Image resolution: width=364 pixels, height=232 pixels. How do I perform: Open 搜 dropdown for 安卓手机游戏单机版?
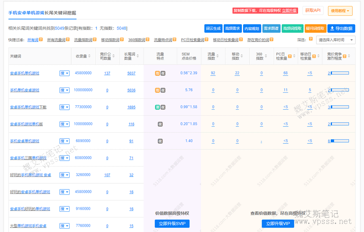pyautogui.click(x=65, y=124)
